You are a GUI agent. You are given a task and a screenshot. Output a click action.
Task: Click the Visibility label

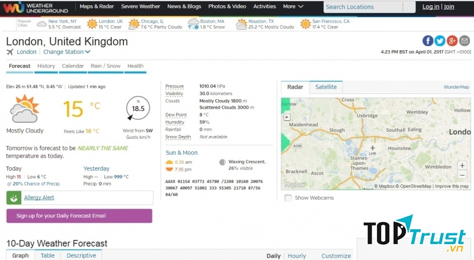point(174,93)
